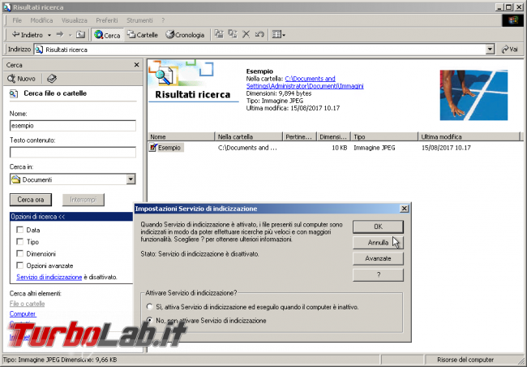
Task: Start a new search with Nuovo
Action: (x=22, y=79)
